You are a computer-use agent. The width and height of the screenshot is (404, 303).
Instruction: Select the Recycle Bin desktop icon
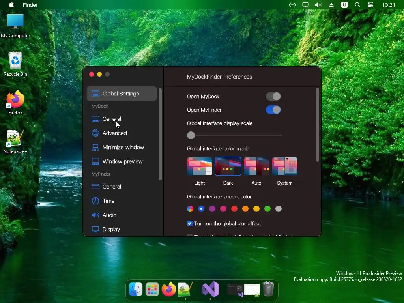coord(15,64)
